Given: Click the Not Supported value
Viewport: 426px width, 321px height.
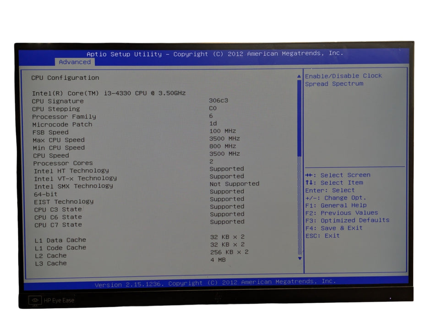Looking at the screenshot, I should click(235, 184).
